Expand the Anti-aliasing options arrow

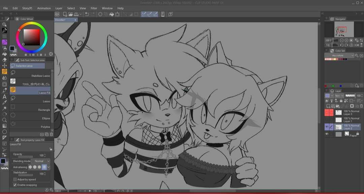pyautogui.click(x=49, y=167)
